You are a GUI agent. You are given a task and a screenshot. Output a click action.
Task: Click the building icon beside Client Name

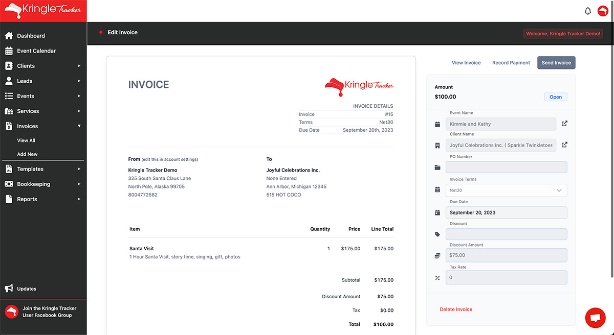pos(437,146)
